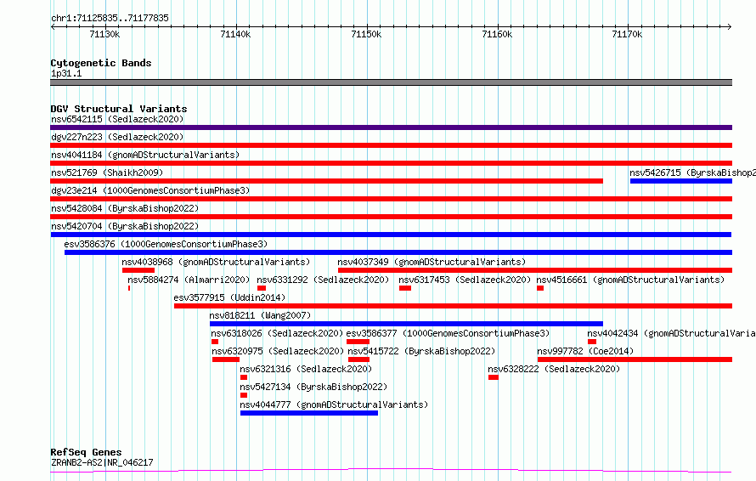Click the nsv6331292 (Sedlazeck2020) label

(x=323, y=280)
